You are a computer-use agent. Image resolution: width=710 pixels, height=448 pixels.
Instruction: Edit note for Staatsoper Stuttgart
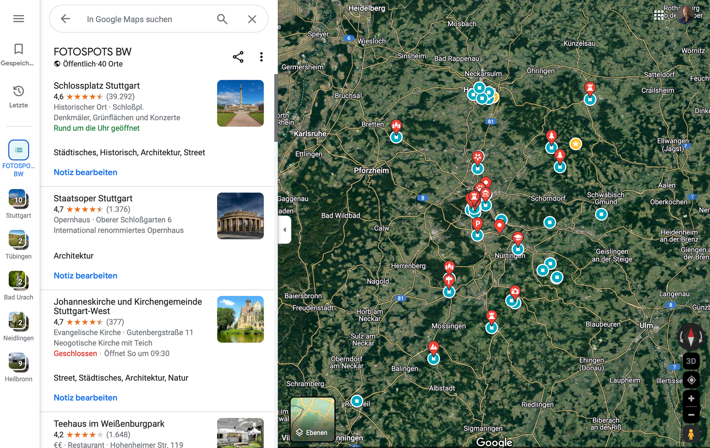pos(85,276)
